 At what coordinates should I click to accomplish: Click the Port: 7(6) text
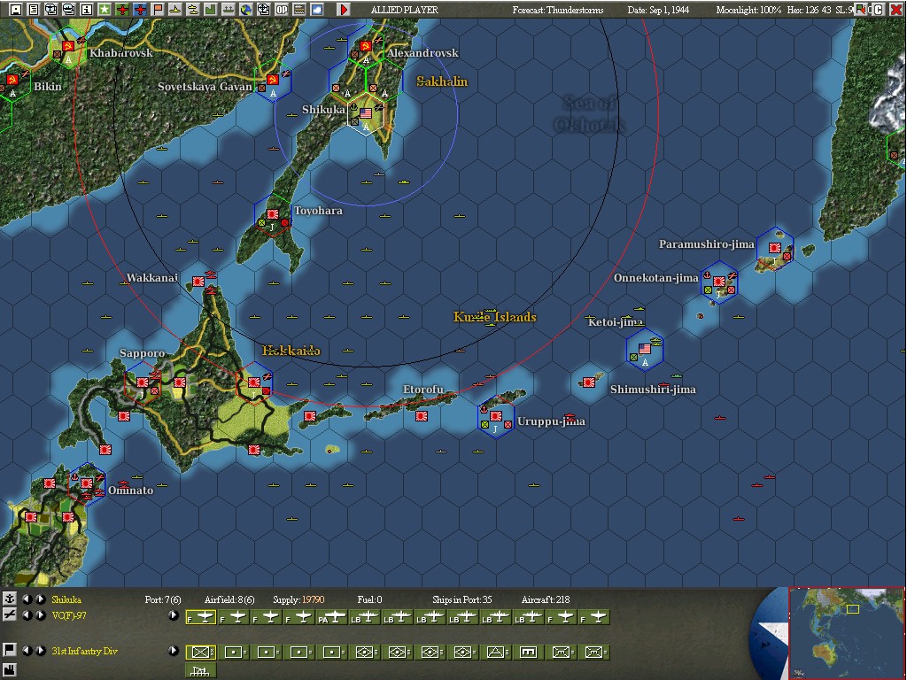coord(163,599)
